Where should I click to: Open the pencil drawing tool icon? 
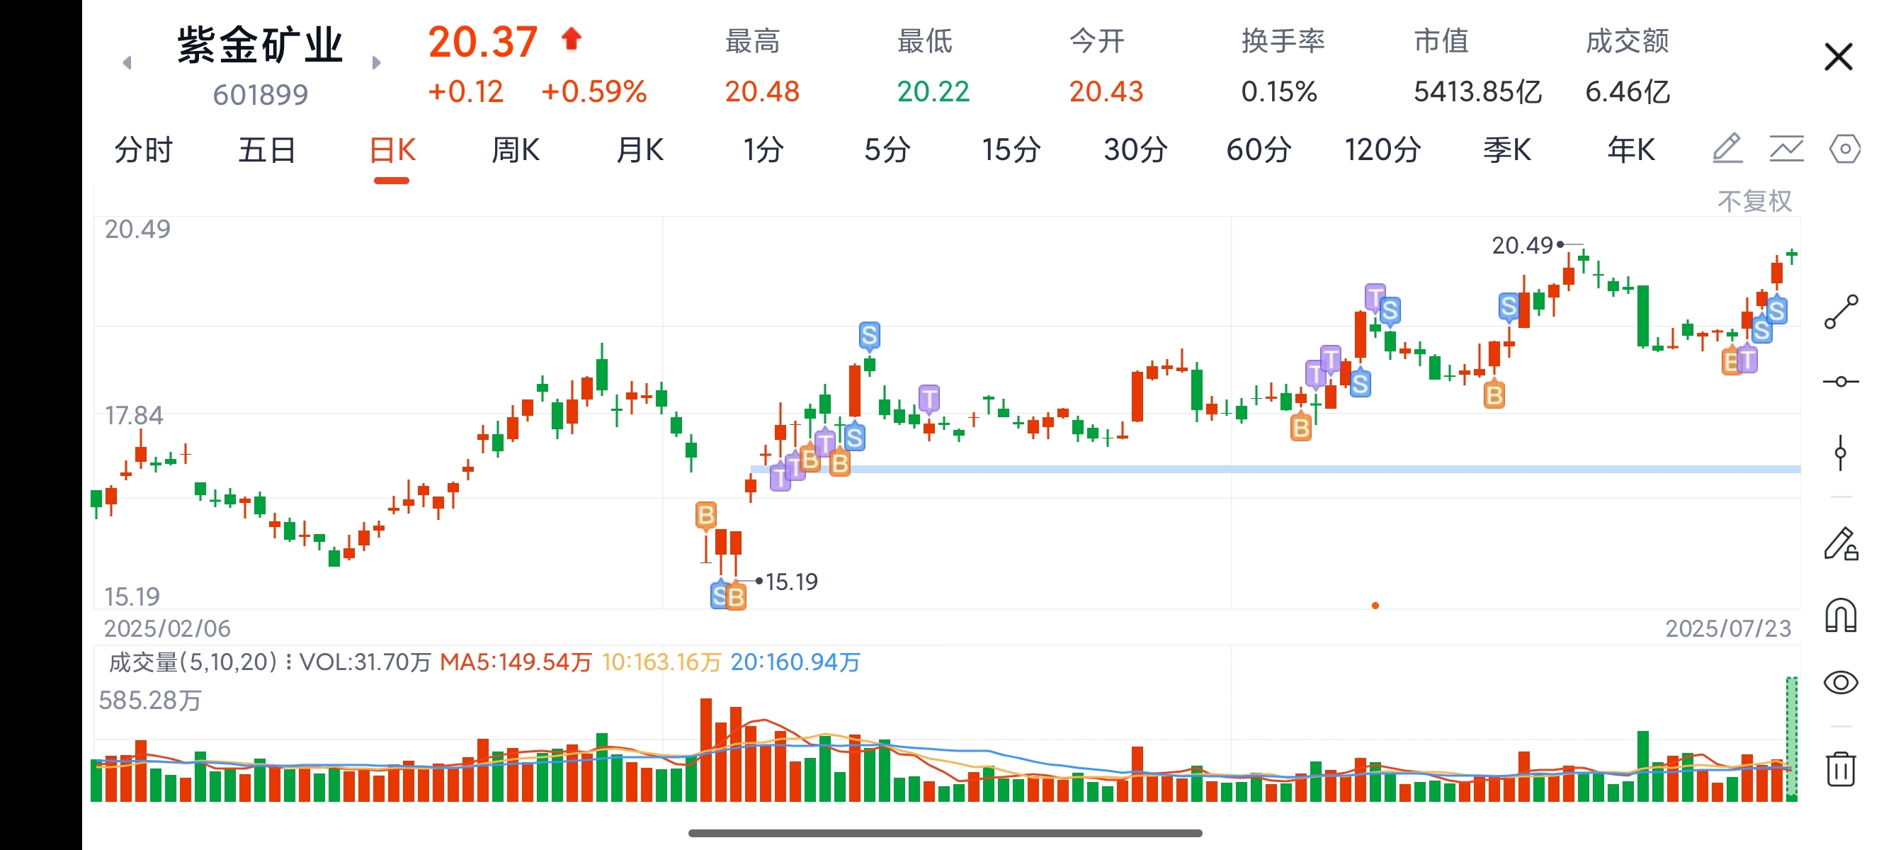pyautogui.click(x=1727, y=149)
